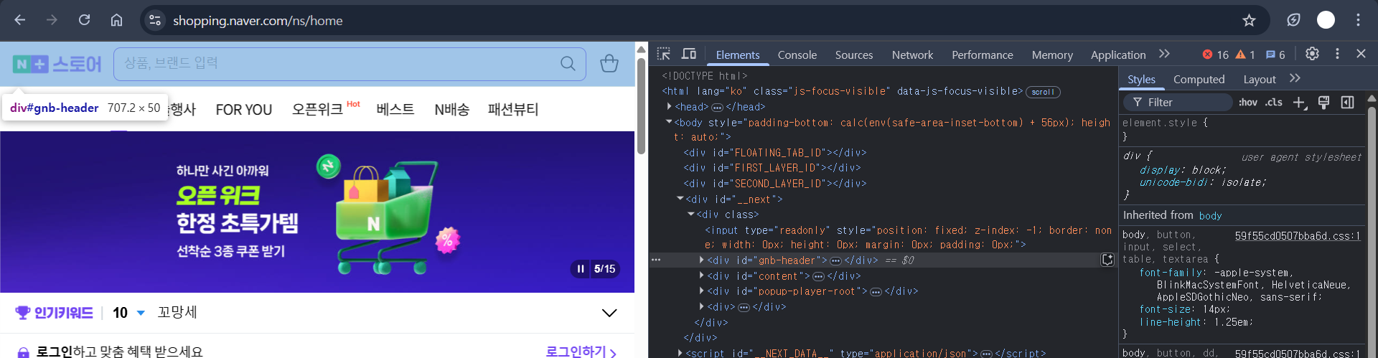The image size is (1378, 358).
Task: Close the DevTools panel
Action: (x=1361, y=54)
